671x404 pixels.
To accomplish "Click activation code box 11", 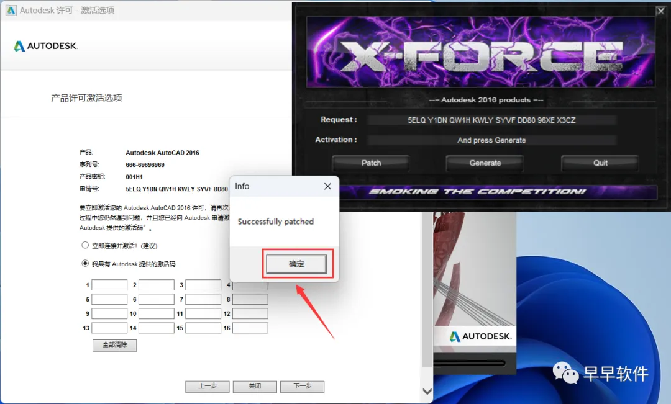I will 203,313.
